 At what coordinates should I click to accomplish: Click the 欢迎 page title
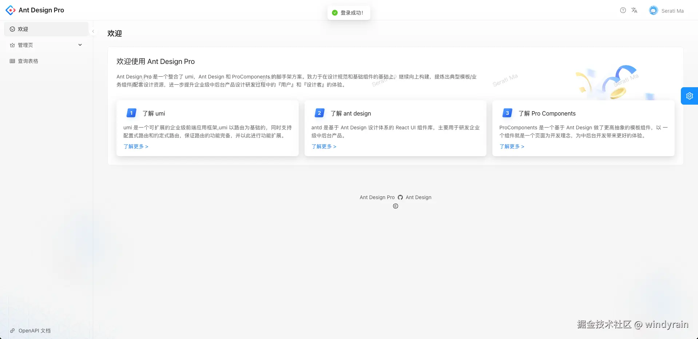click(x=115, y=33)
